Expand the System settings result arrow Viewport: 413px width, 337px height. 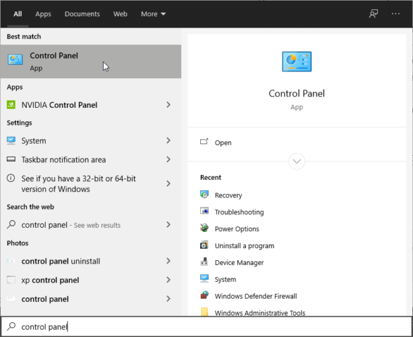[x=168, y=141]
